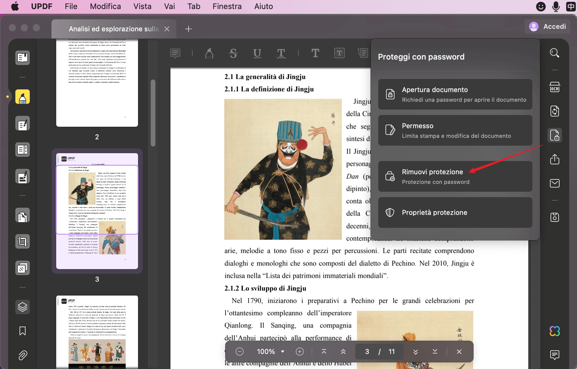This screenshot has height=369, width=577.
Task: Select Rimuovi protezione option
Action: 455,176
